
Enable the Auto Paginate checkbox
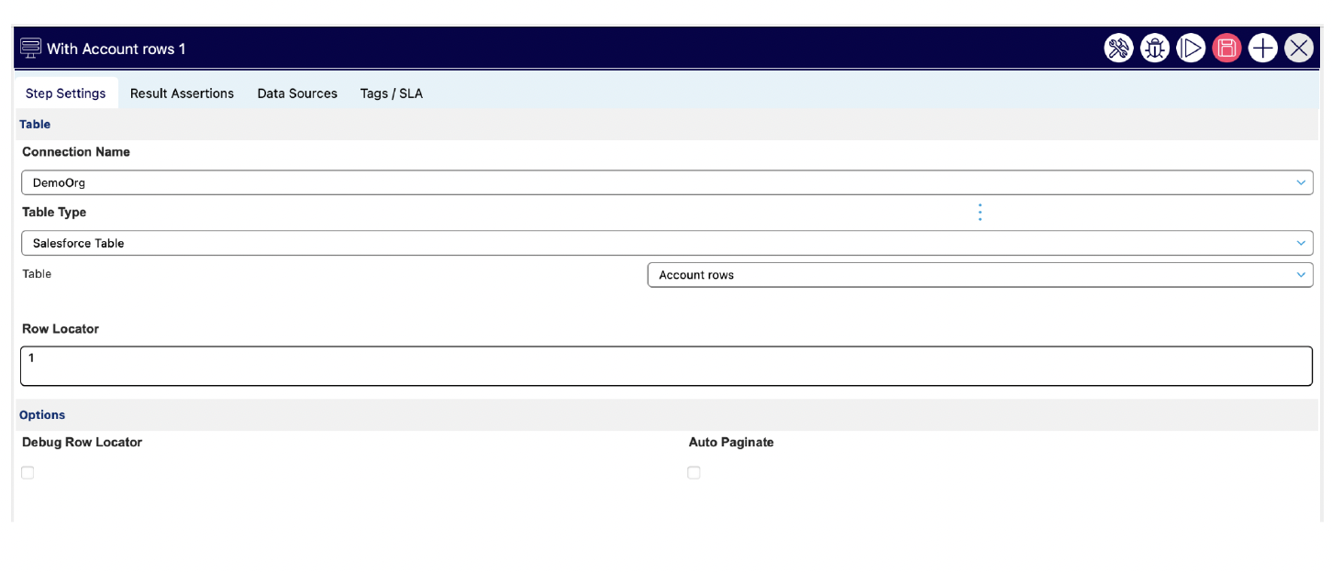click(694, 473)
